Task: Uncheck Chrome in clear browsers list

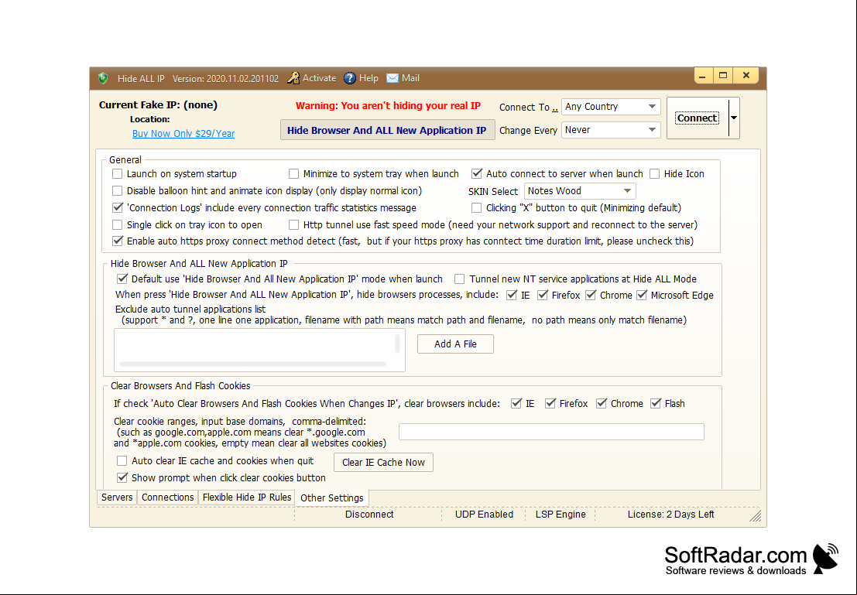Action: [602, 403]
